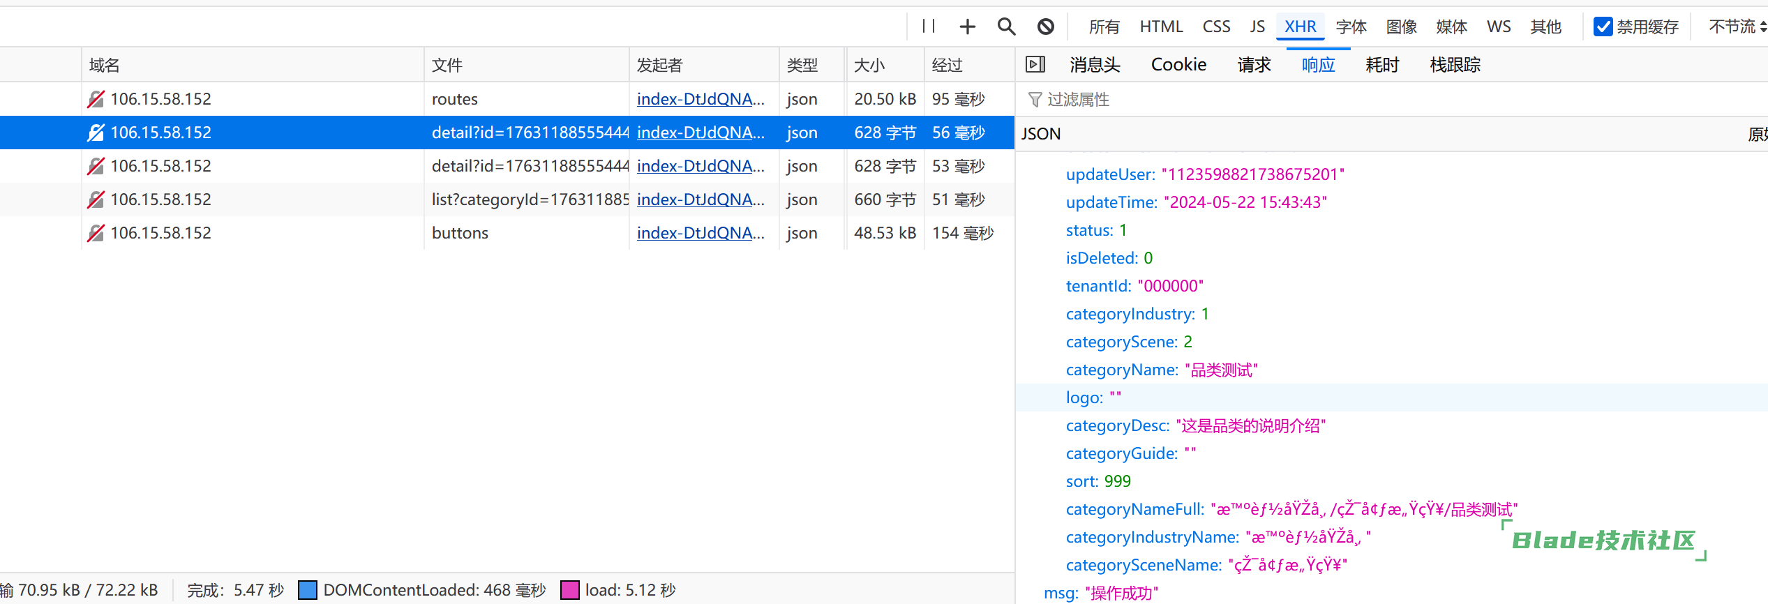1768x604 pixels.
Task: Open the 耗时 tab
Action: pyautogui.click(x=1382, y=65)
